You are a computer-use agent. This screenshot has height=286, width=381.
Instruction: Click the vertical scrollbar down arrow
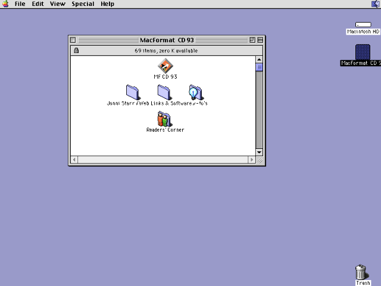pyautogui.click(x=259, y=153)
